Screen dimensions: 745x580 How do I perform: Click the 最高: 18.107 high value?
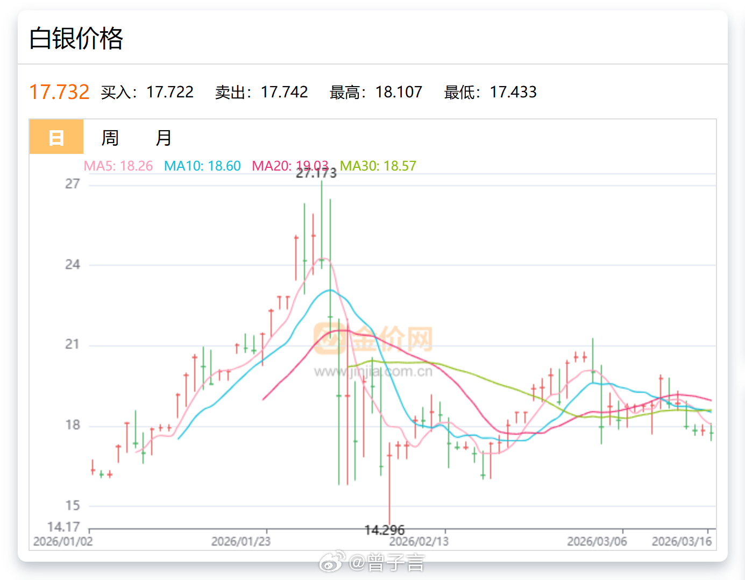coord(376,92)
